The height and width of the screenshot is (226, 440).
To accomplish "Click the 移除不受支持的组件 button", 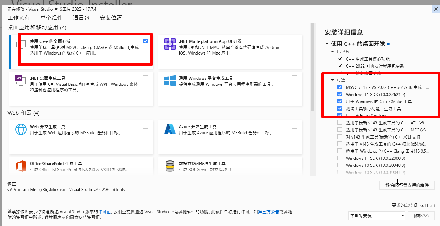I will (x=407, y=185).
